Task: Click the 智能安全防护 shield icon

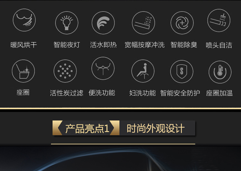Action: coord(182,71)
